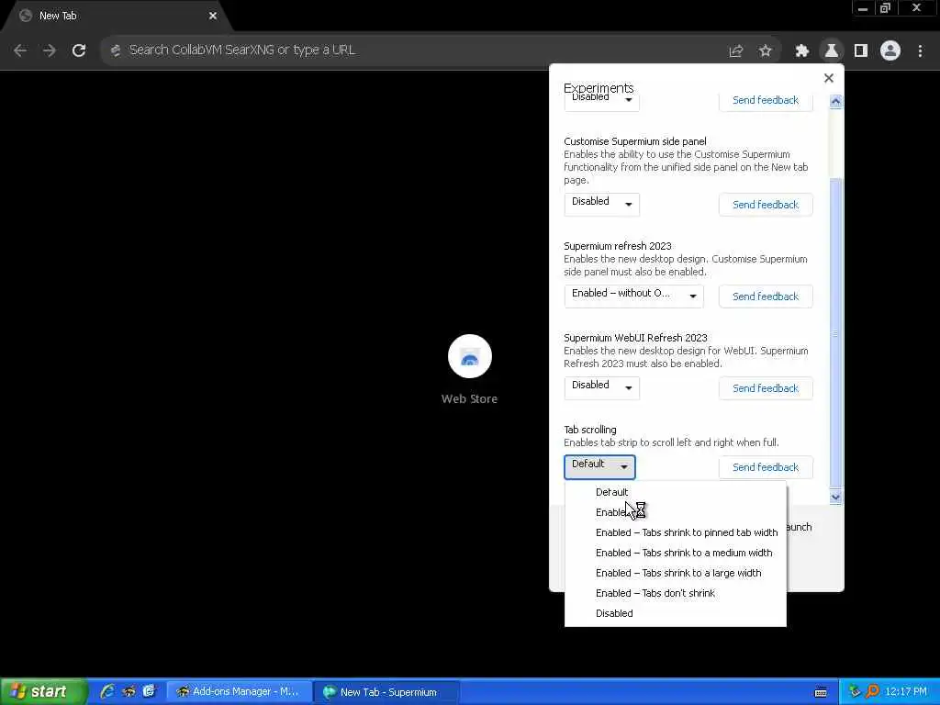Send feedback for Tab scrolling
940x705 pixels.
coord(766,467)
